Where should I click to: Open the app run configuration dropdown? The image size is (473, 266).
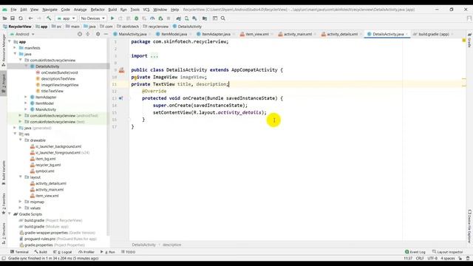point(66,18)
